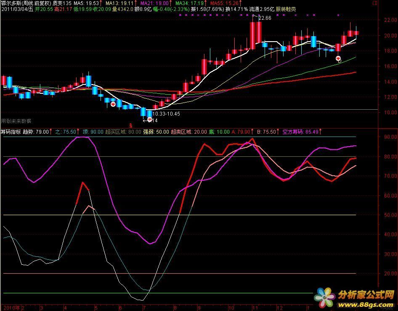
Task: Click the red S marker below main chart
Action: (x=131, y=126)
